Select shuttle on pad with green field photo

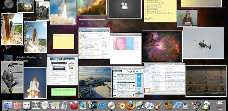click(x=36, y=37)
